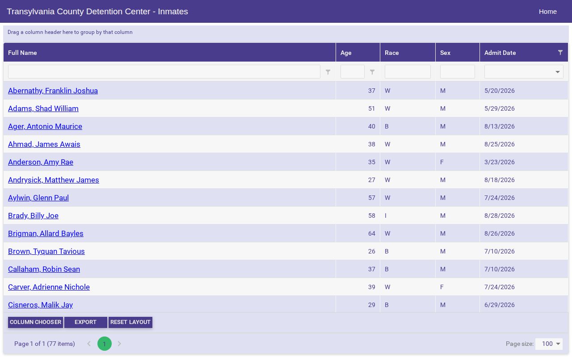
Task: Open Brigman, Allard Bayles record
Action: 46,233
